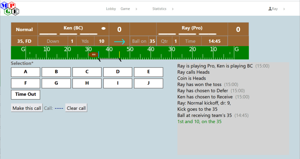Click log line 'Ray: Normal kickoff, dr: 9,'
This screenshot has height=159, width=300.
pyautogui.click(x=204, y=103)
